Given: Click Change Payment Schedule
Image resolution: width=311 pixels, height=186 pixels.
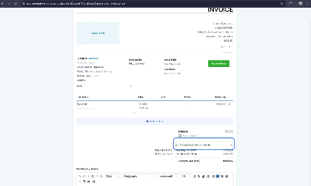Looking at the screenshot, I should (x=193, y=145).
